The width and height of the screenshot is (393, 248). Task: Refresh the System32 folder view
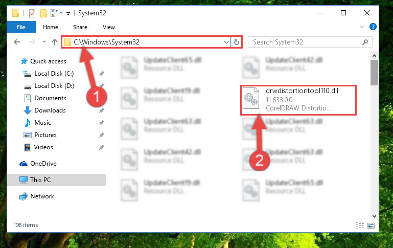tap(236, 42)
